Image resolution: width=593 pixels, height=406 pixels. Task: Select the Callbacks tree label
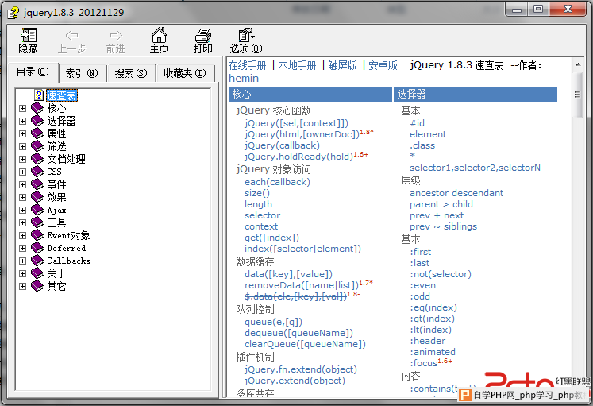68,261
